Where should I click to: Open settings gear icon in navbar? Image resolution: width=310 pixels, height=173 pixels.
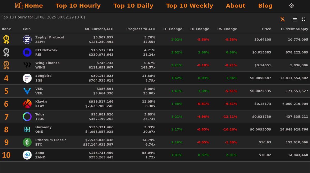click(291, 6)
